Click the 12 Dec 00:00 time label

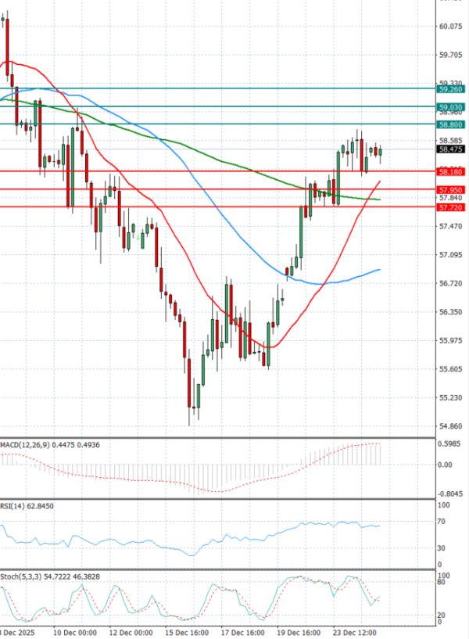tap(130, 631)
